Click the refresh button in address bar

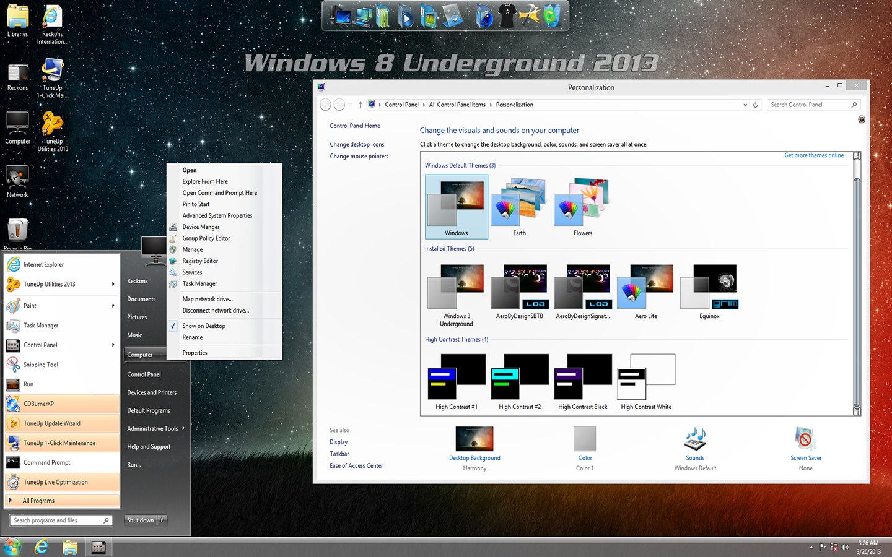755,105
